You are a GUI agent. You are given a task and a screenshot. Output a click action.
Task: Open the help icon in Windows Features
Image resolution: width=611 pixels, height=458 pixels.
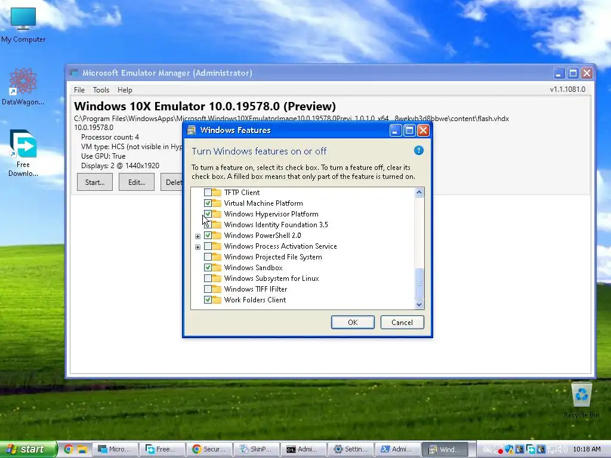[418, 151]
